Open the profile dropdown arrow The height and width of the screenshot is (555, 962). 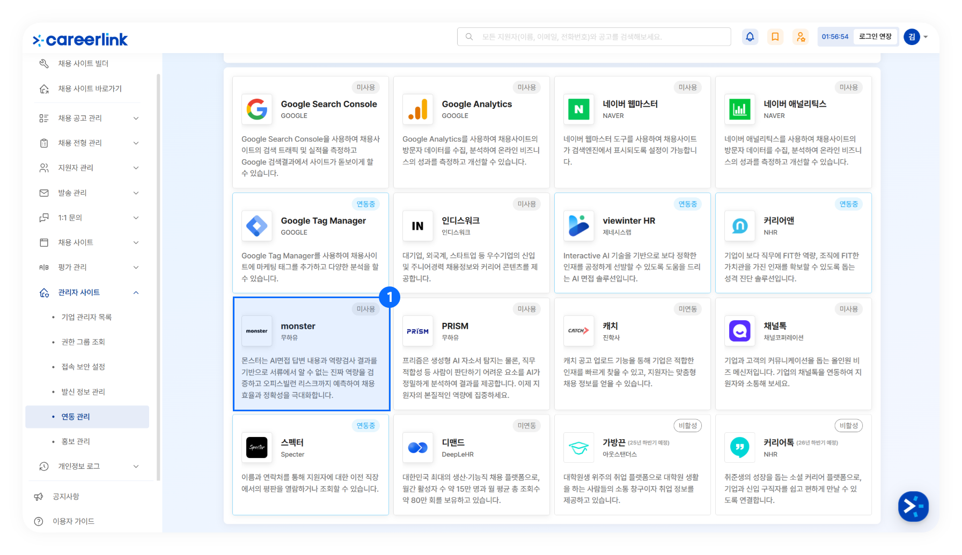(x=926, y=37)
